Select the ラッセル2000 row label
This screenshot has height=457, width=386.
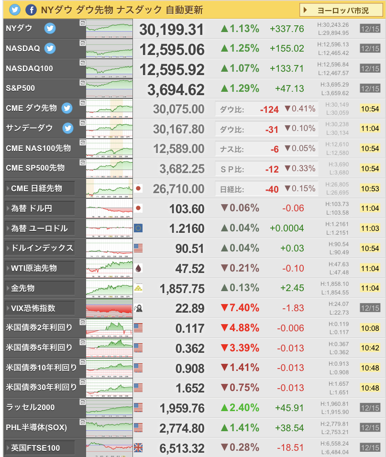[x=30, y=407]
